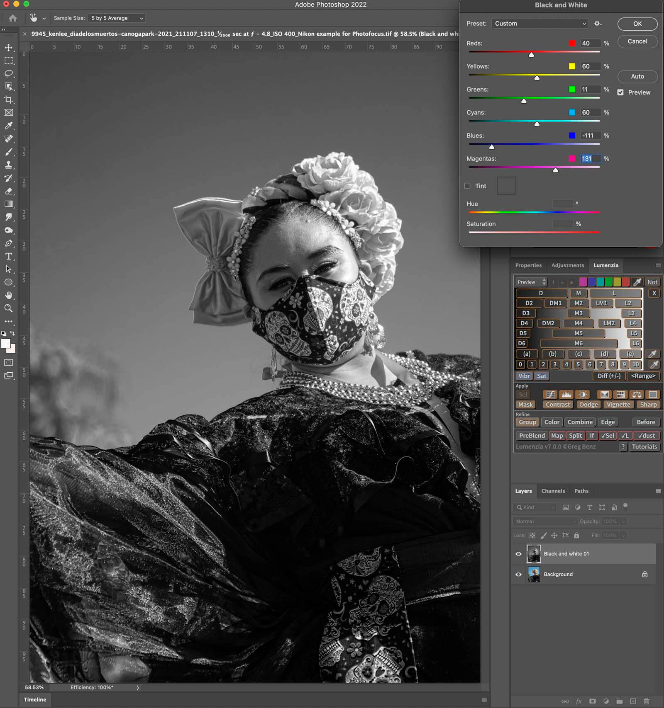Select the Clone Stamp tool

click(8, 165)
